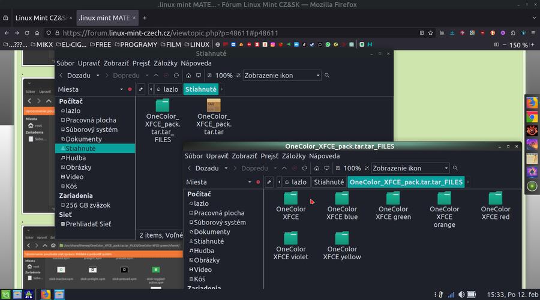This screenshot has height=300, width=540.
Task: Select Obrázky in the front window sidebar
Action: (207, 260)
